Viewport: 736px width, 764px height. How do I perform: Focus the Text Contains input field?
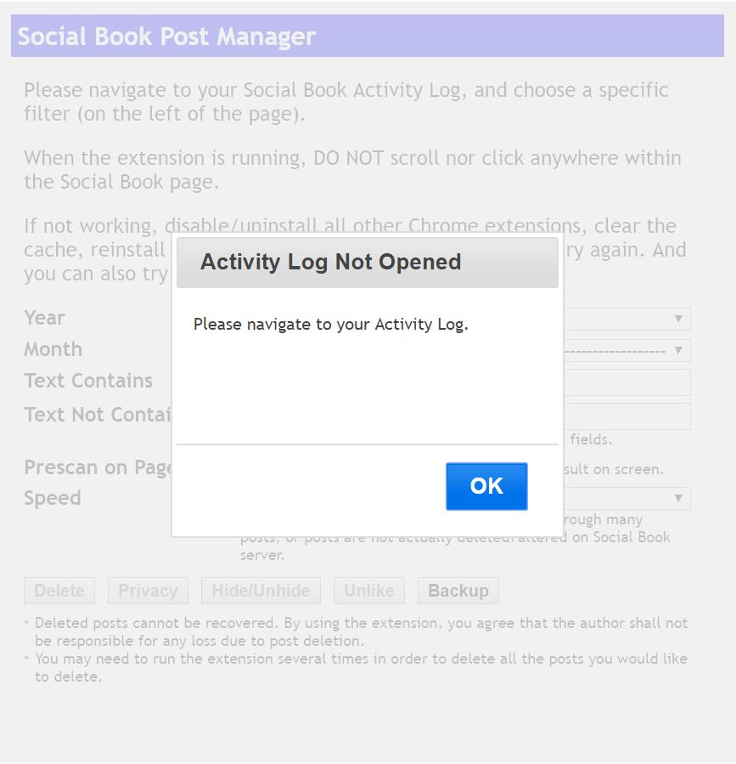click(627, 382)
